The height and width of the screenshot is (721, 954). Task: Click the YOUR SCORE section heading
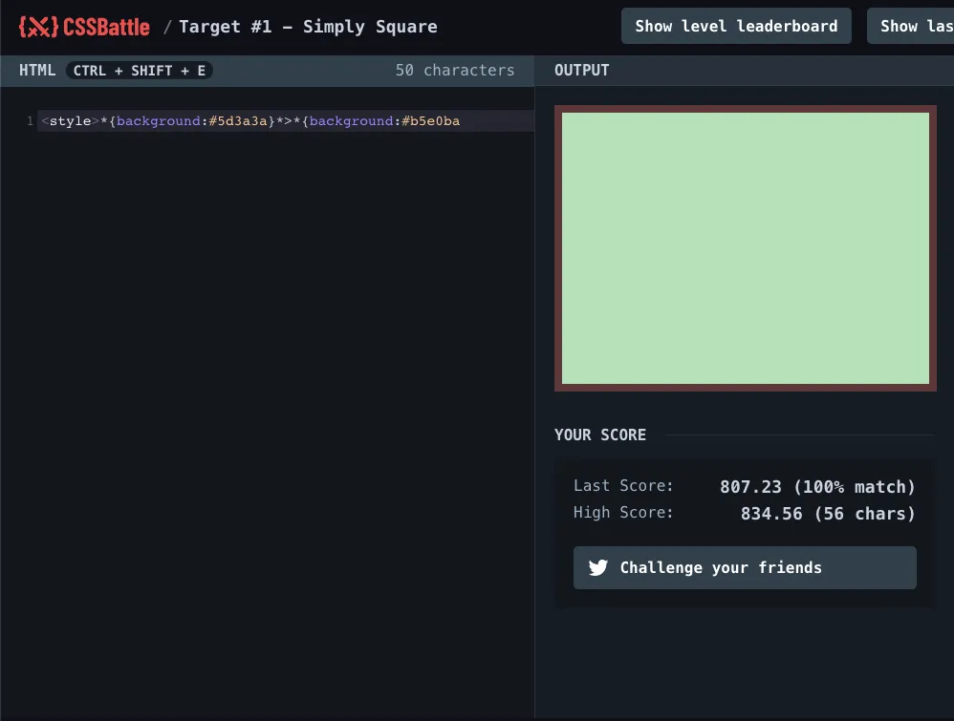coord(600,435)
